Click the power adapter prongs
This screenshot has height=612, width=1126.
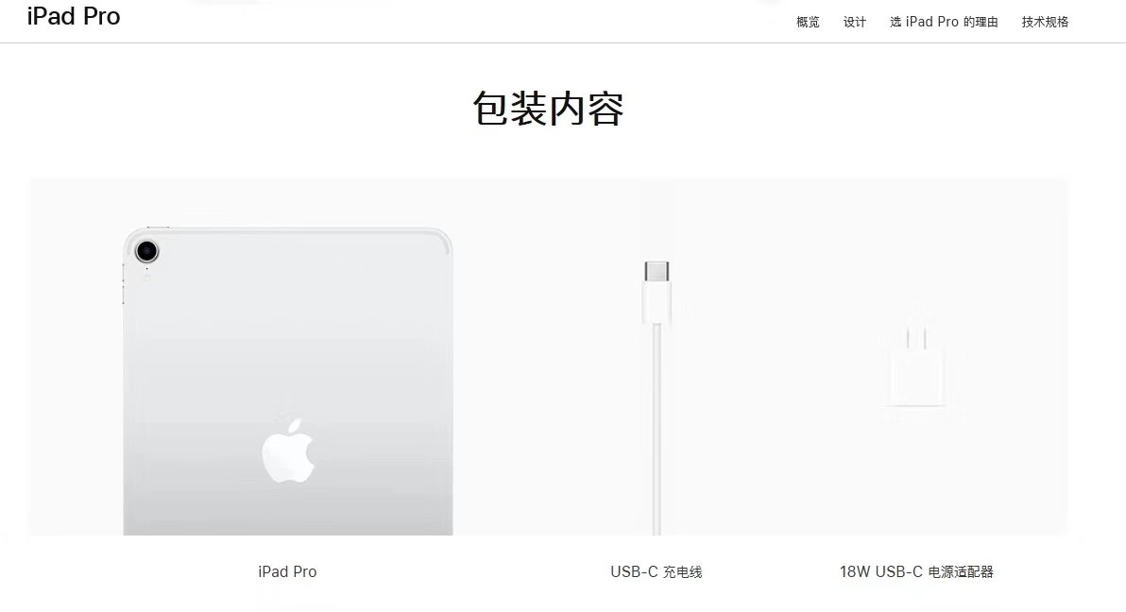[916, 337]
